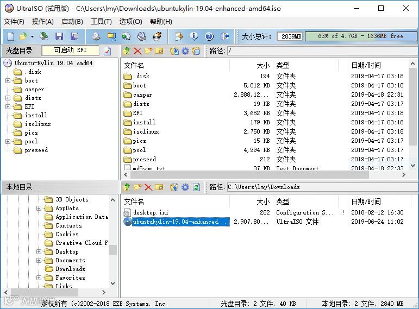Expand the EFI folder tree node
The width and height of the screenshot is (419, 309).
(8, 106)
